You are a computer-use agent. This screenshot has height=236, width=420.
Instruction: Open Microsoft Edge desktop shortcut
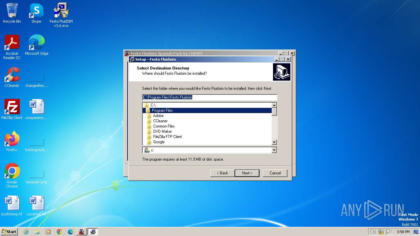click(36, 45)
